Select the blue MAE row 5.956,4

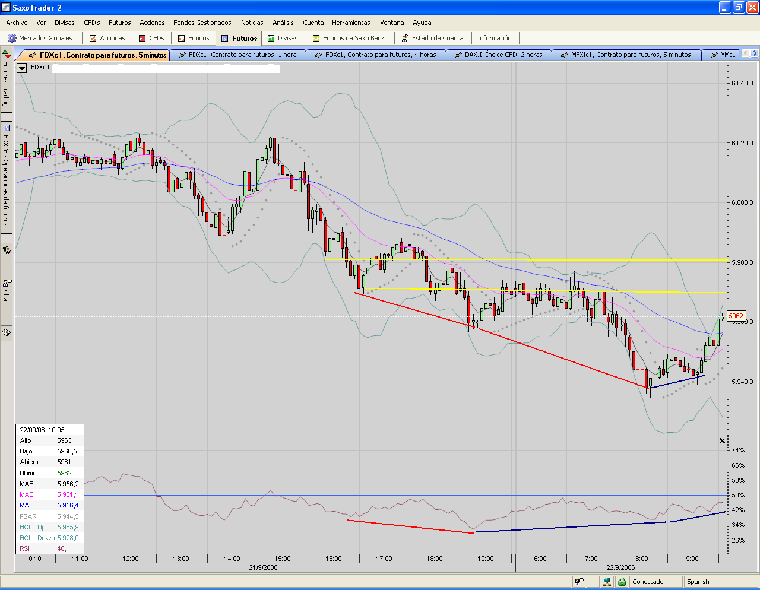click(x=50, y=505)
